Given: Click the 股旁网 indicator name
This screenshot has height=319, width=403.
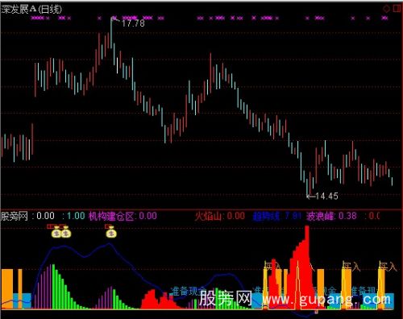Looking at the screenshot, I should (15, 216).
